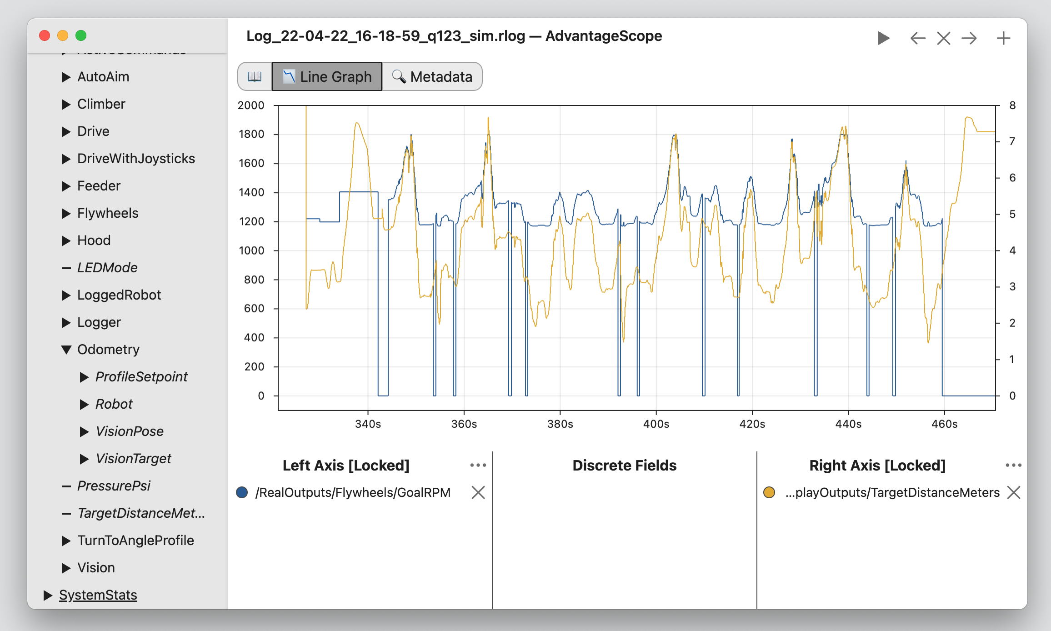Open Right Axis options ellipsis menu
Image resolution: width=1051 pixels, height=631 pixels.
pyautogui.click(x=1014, y=465)
